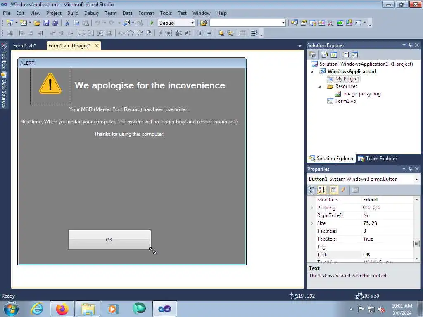Select the OK button on the form
The width and height of the screenshot is (423, 317).
tap(109, 240)
